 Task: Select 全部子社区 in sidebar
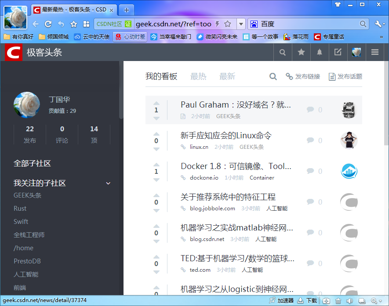point(32,163)
